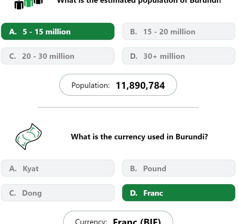Click the Population 11,890,784 result box
The image size is (238, 224).
pos(118,85)
